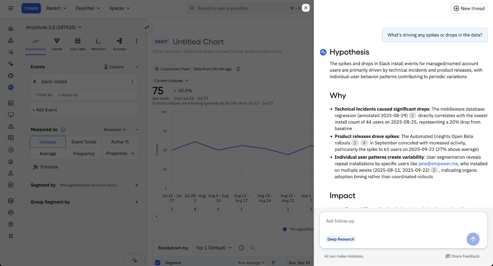Click annotation marker 5 under Aug 4
The image size is (493, 266).
coord(218,209)
